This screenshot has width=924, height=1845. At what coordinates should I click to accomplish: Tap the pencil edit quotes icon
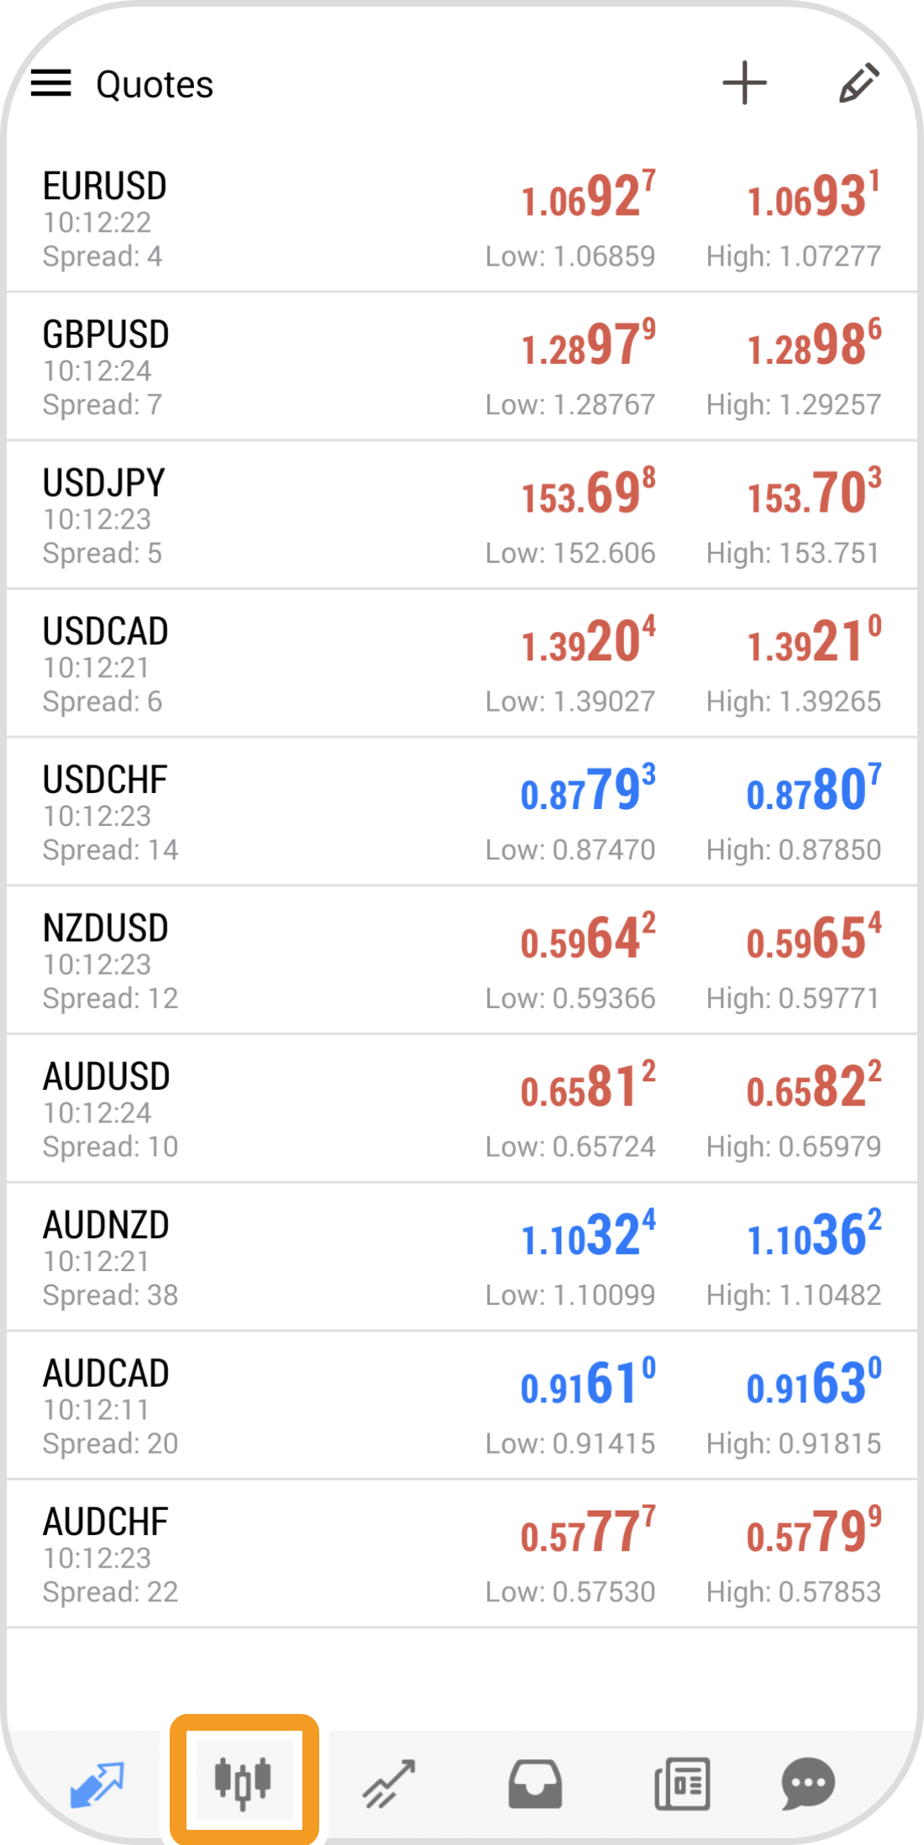[x=858, y=83]
